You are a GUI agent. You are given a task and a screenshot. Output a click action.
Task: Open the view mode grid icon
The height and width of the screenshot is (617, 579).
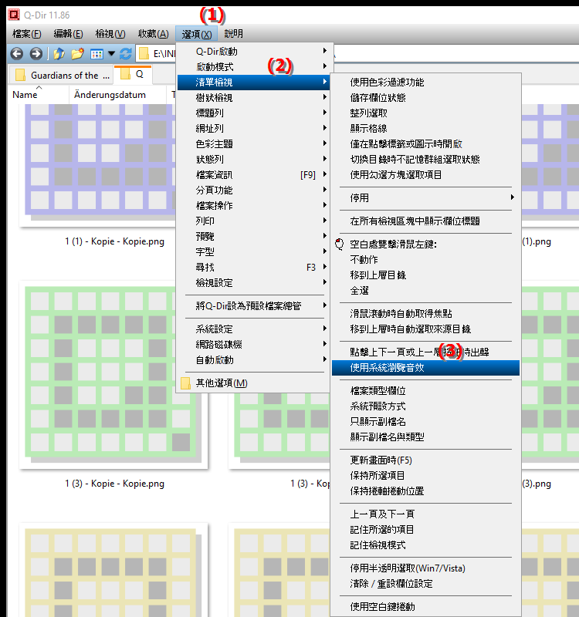(x=96, y=54)
